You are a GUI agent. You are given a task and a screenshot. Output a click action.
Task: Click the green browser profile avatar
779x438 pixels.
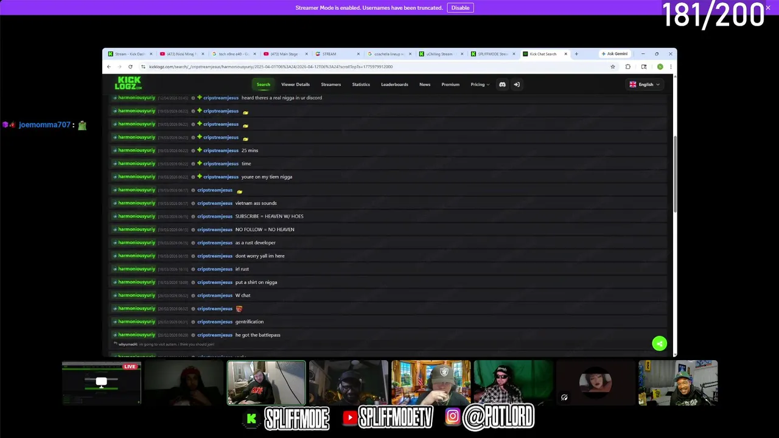coord(660,67)
